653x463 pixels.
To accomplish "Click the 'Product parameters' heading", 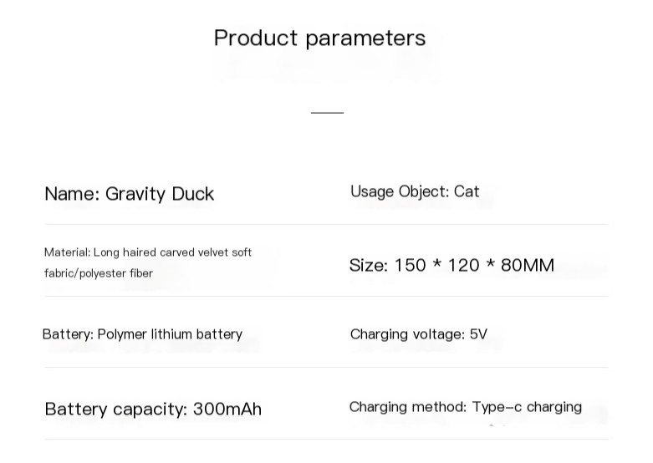I will [x=319, y=38].
